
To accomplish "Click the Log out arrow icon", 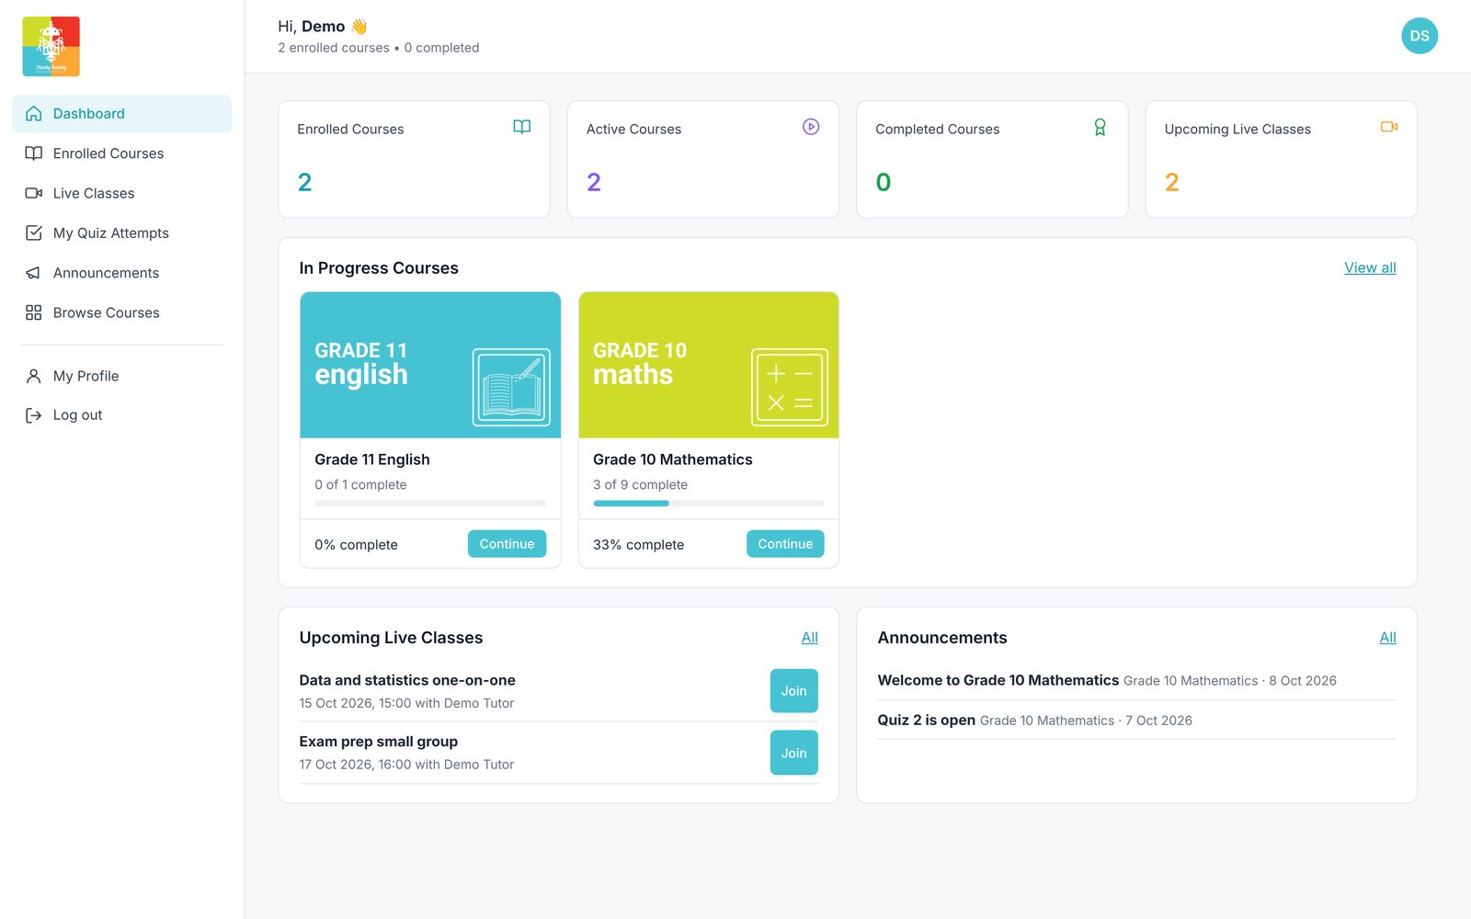I will click(34, 415).
